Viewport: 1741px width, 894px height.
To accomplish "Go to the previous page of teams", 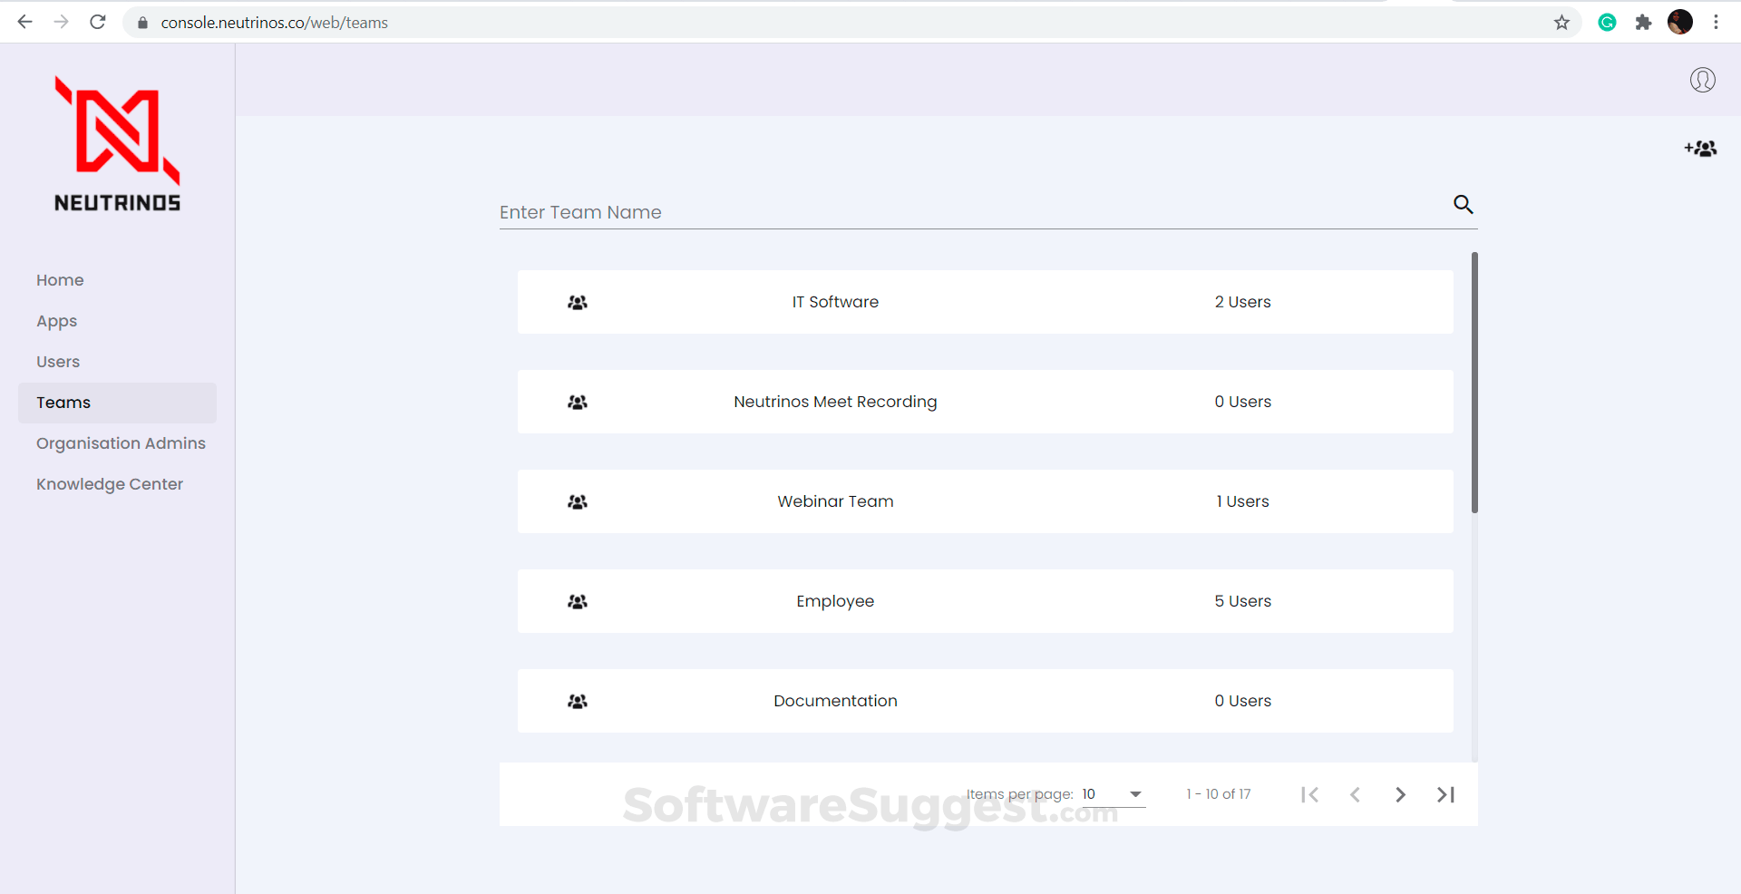I will [1355, 794].
